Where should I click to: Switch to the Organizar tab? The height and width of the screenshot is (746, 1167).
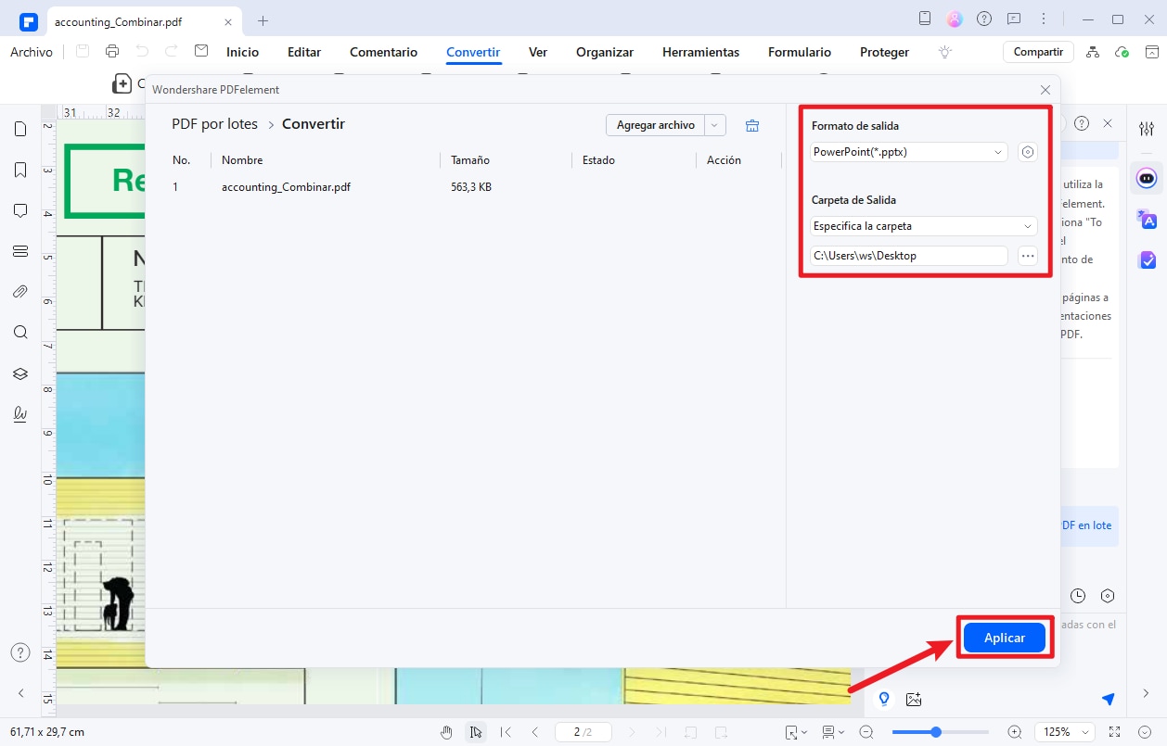(x=605, y=52)
